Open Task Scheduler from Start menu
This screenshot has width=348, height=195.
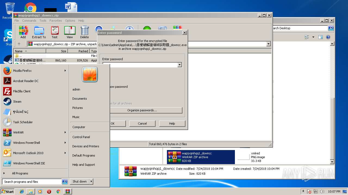click(x=35, y=122)
